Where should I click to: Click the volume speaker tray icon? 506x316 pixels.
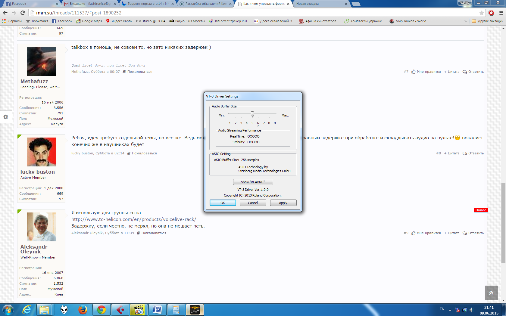pyautogui.click(x=471, y=310)
